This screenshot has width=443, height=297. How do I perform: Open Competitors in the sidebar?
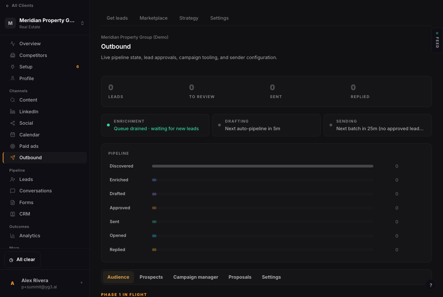(x=45, y=55)
